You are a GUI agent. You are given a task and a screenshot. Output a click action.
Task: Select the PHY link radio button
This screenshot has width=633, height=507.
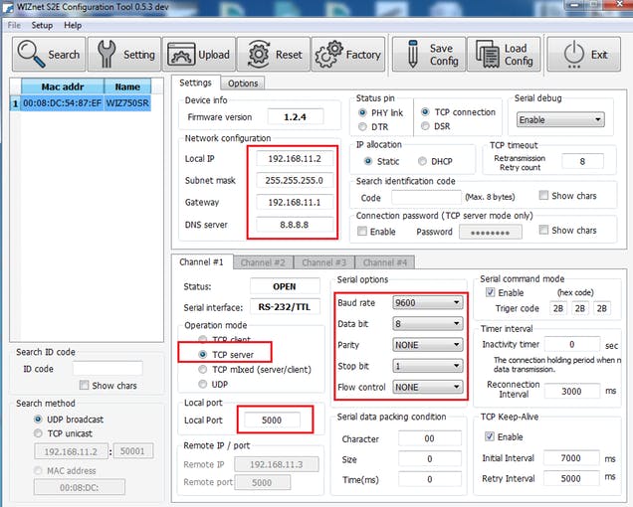coord(362,112)
